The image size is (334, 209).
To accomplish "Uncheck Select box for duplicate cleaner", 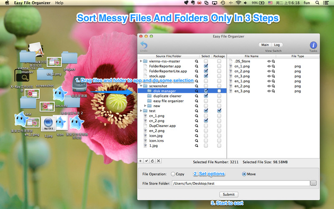I will [206, 96].
